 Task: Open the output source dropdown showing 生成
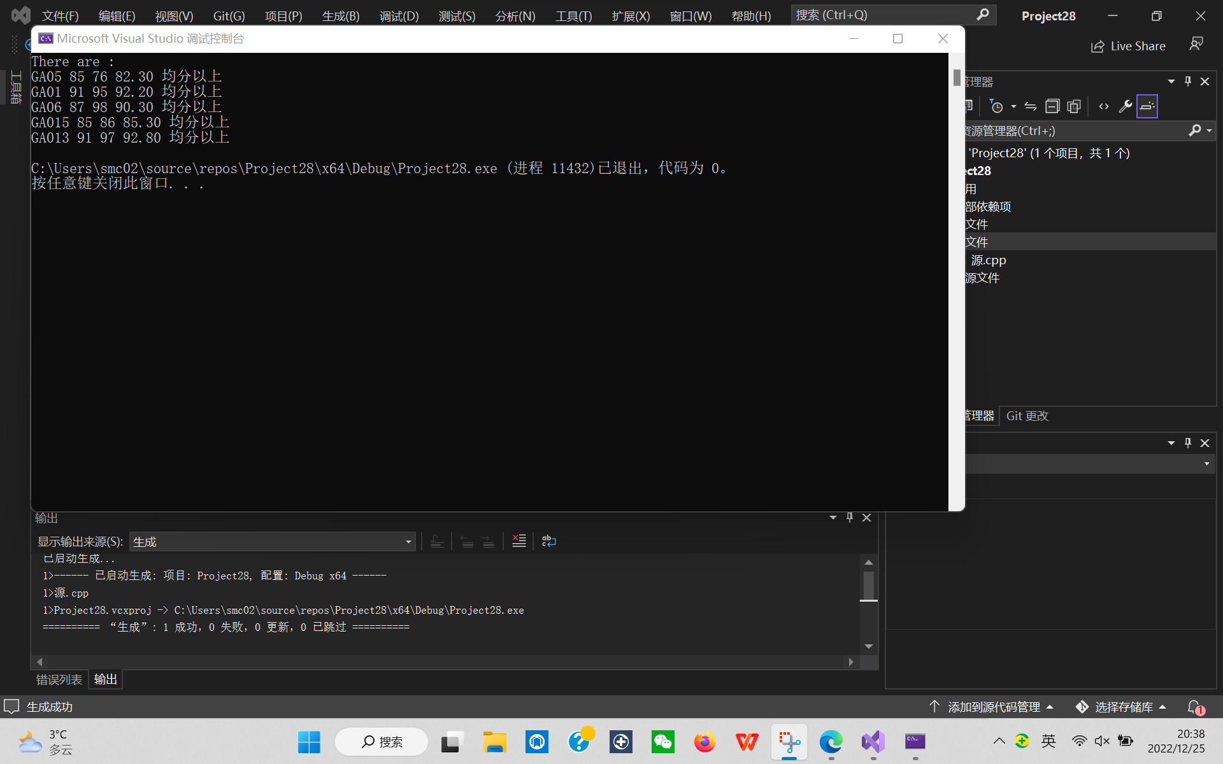(272, 542)
